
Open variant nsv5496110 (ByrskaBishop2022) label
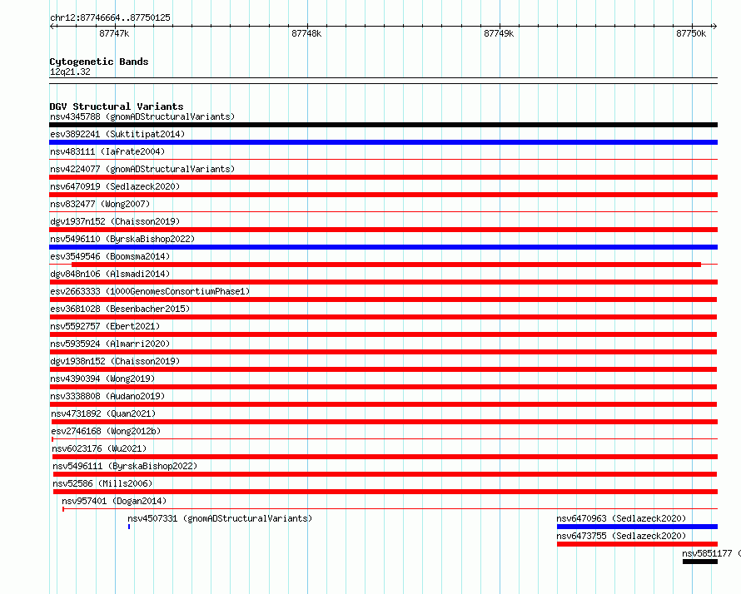[122, 239]
